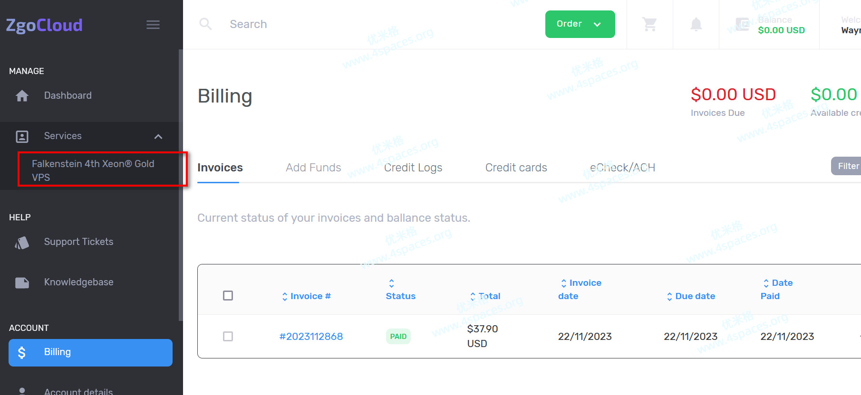The image size is (861, 395).
Task: Open invoice #2023112868 link
Action: tap(311, 337)
